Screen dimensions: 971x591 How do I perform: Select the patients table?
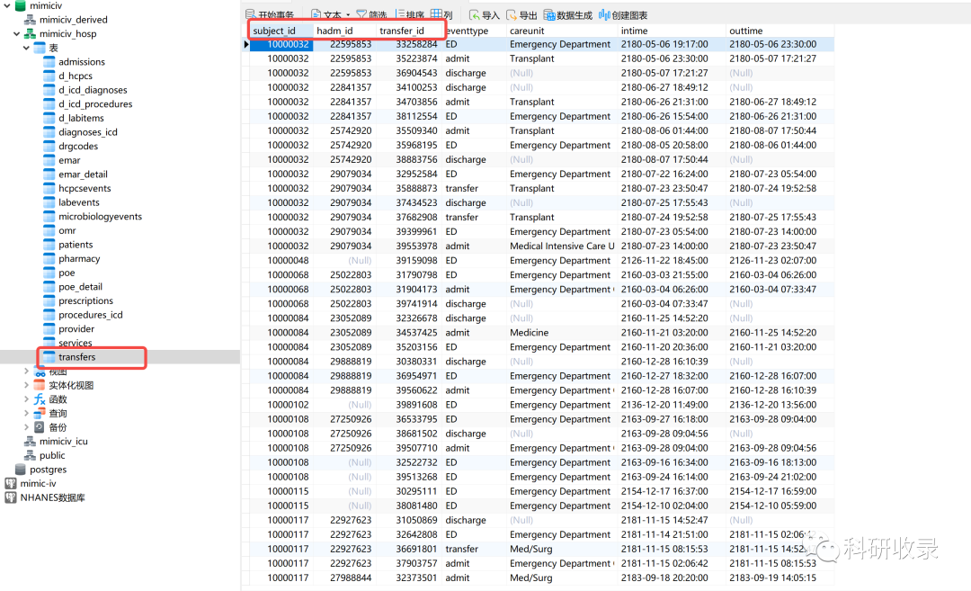(x=75, y=245)
